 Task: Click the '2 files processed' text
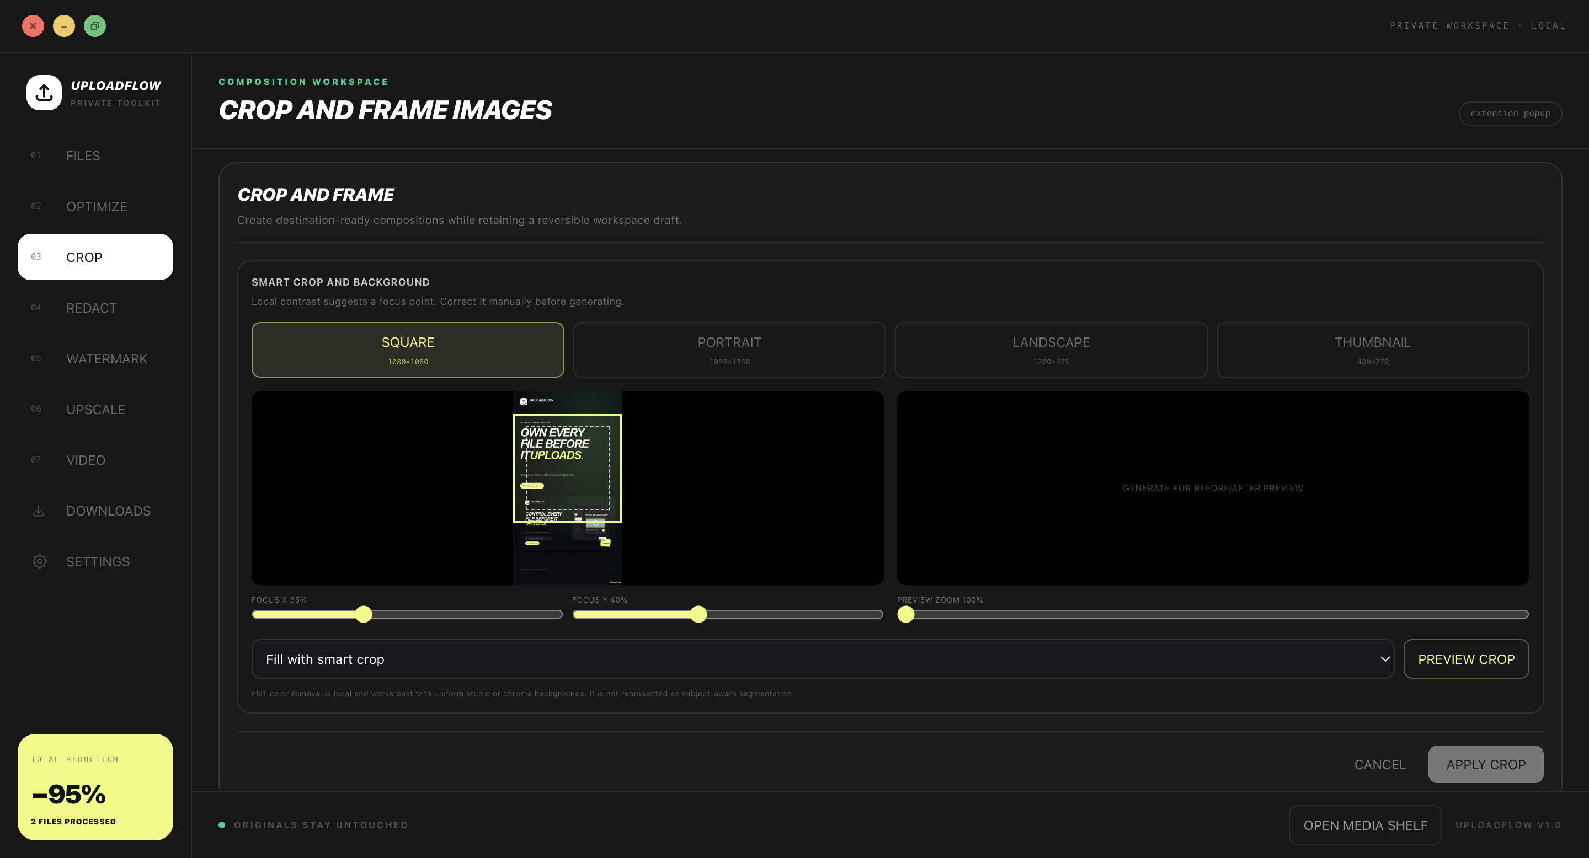pos(73,822)
